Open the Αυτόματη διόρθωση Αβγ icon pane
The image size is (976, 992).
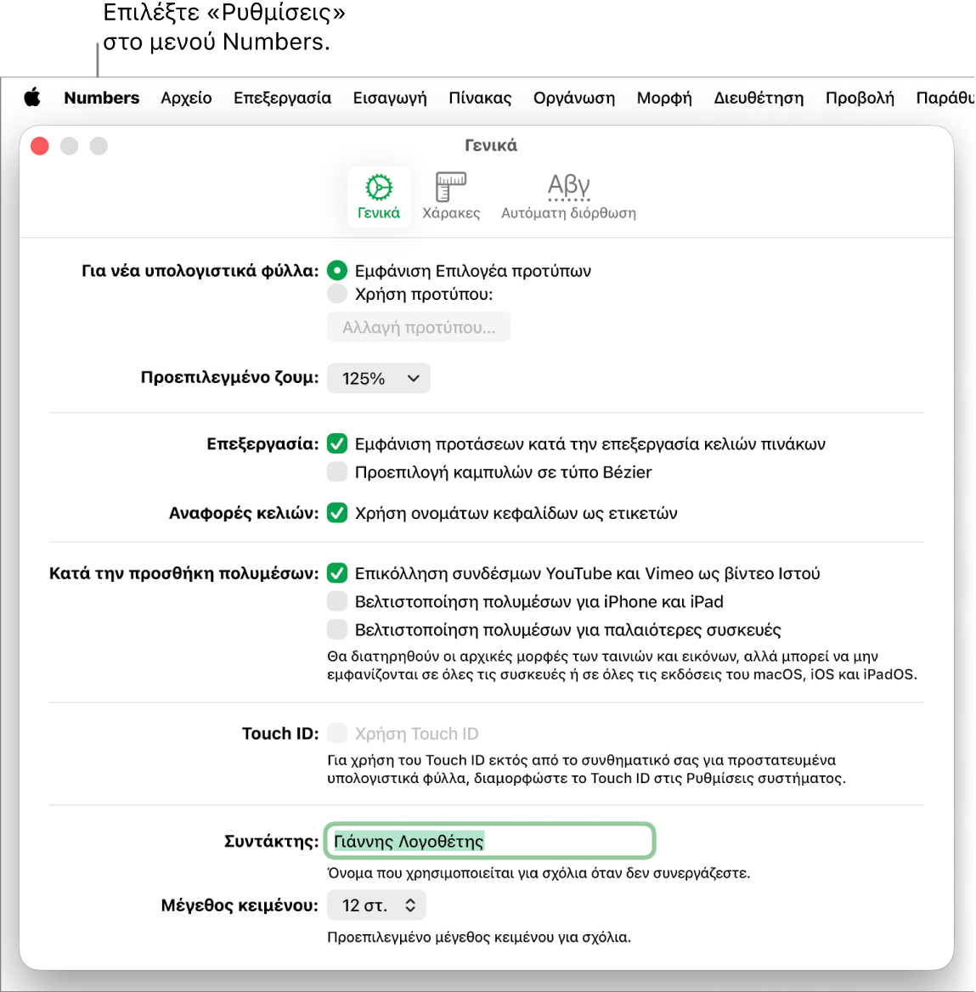(x=568, y=196)
